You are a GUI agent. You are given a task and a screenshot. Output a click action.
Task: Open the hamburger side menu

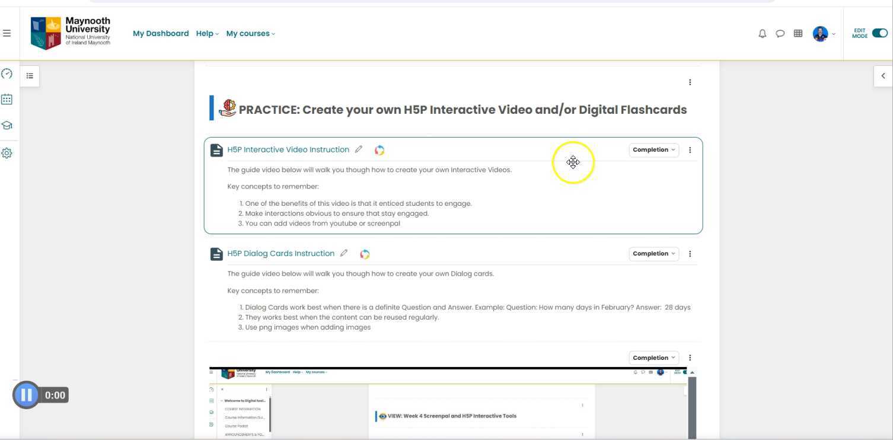pyautogui.click(x=7, y=33)
